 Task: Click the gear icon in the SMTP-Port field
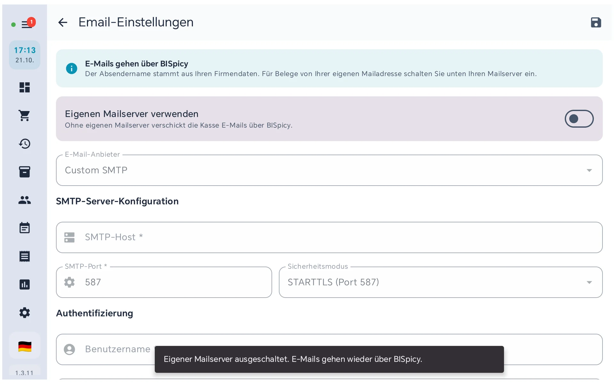(x=69, y=282)
